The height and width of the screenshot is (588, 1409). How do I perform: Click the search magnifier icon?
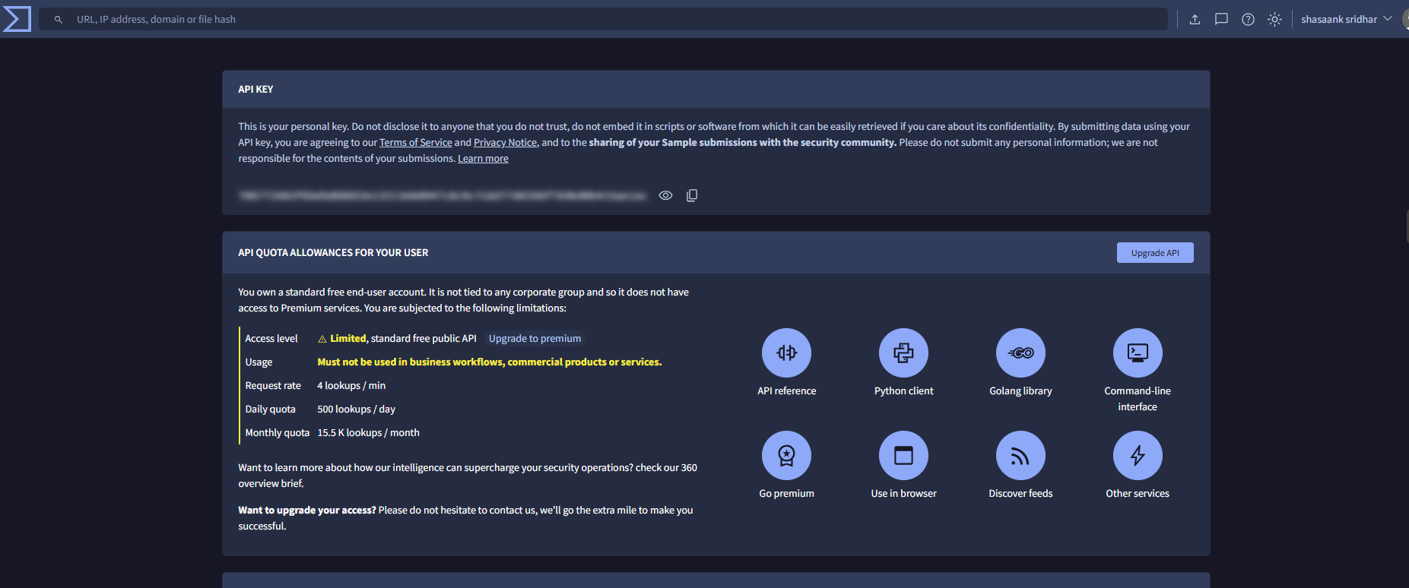pos(59,20)
